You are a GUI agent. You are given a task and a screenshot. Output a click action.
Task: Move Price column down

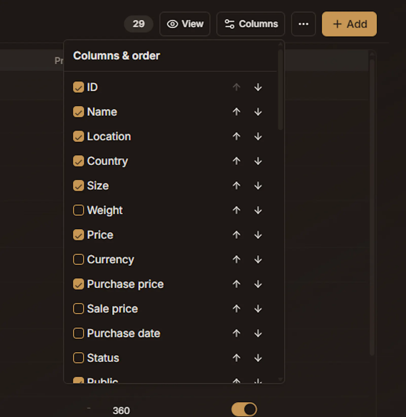pyautogui.click(x=258, y=235)
